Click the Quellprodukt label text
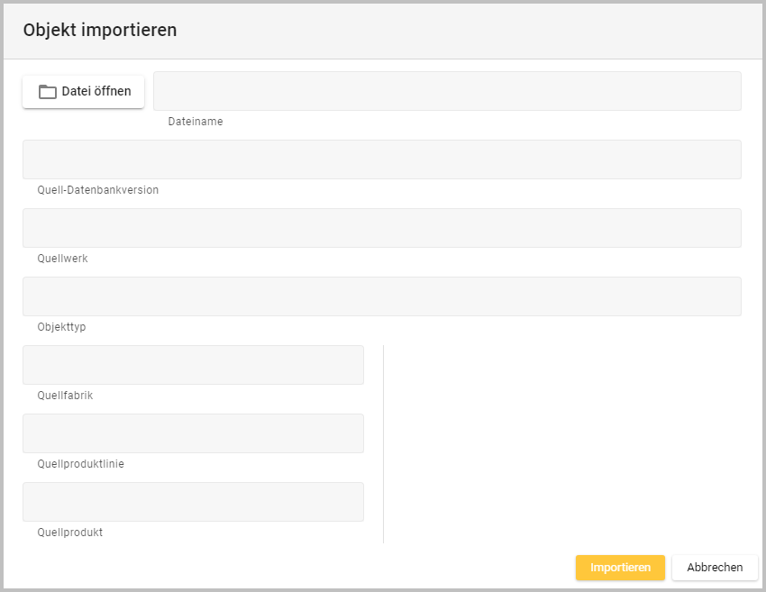This screenshot has width=766, height=592. [70, 533]
